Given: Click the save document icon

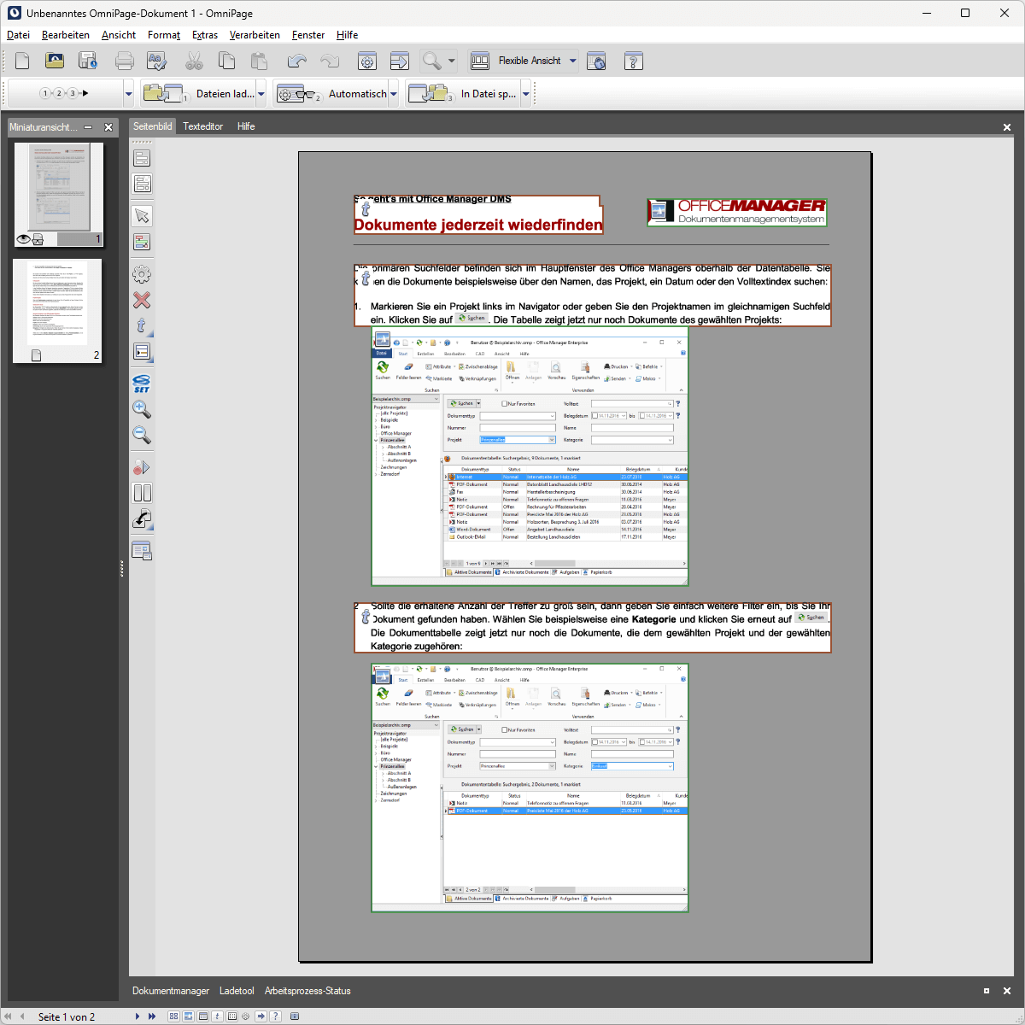Looking at the screenshot, I should point(88,61).
